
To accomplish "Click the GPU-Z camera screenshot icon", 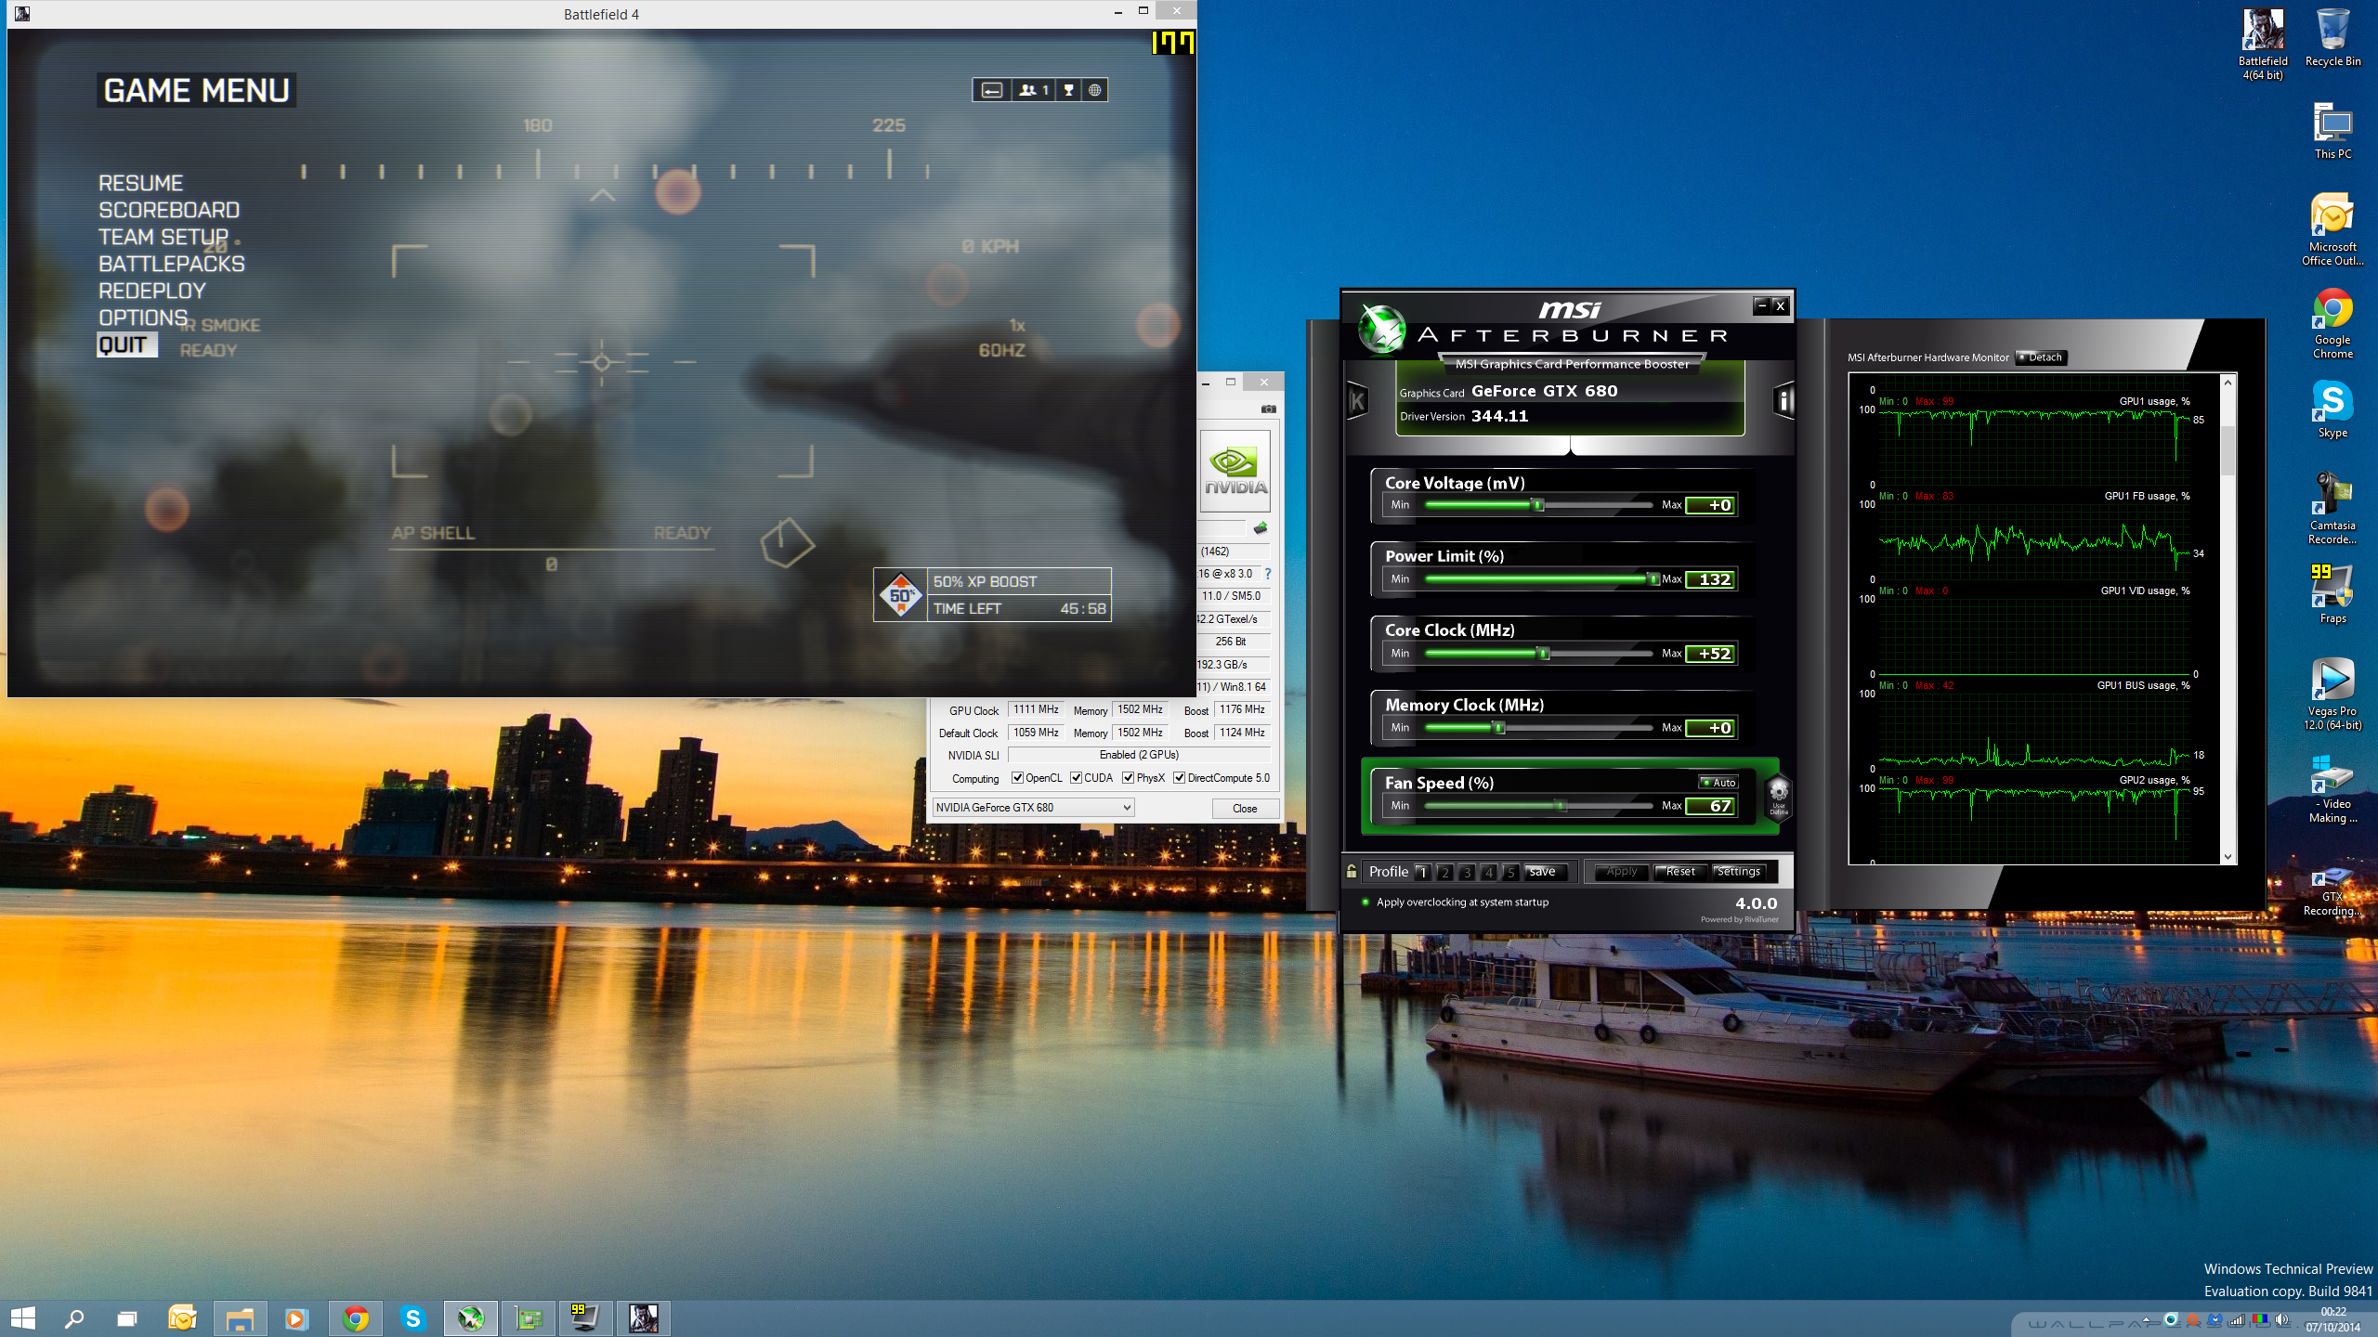I will pyautogui.click(x=1268, y=409).
